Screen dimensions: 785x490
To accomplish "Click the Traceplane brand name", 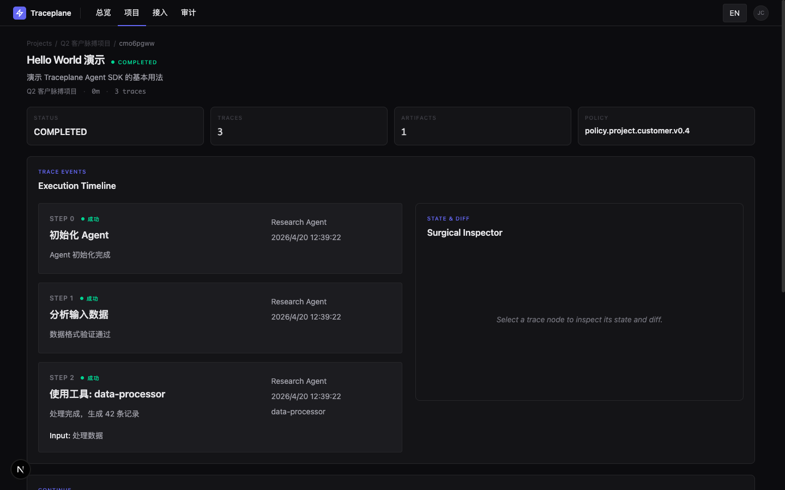I will point(51,13).
